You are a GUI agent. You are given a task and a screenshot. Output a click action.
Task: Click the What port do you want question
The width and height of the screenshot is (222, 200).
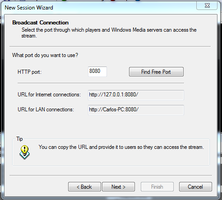click(45, 55)
